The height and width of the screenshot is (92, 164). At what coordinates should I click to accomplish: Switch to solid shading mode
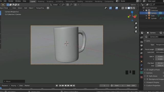coord(129,8)
